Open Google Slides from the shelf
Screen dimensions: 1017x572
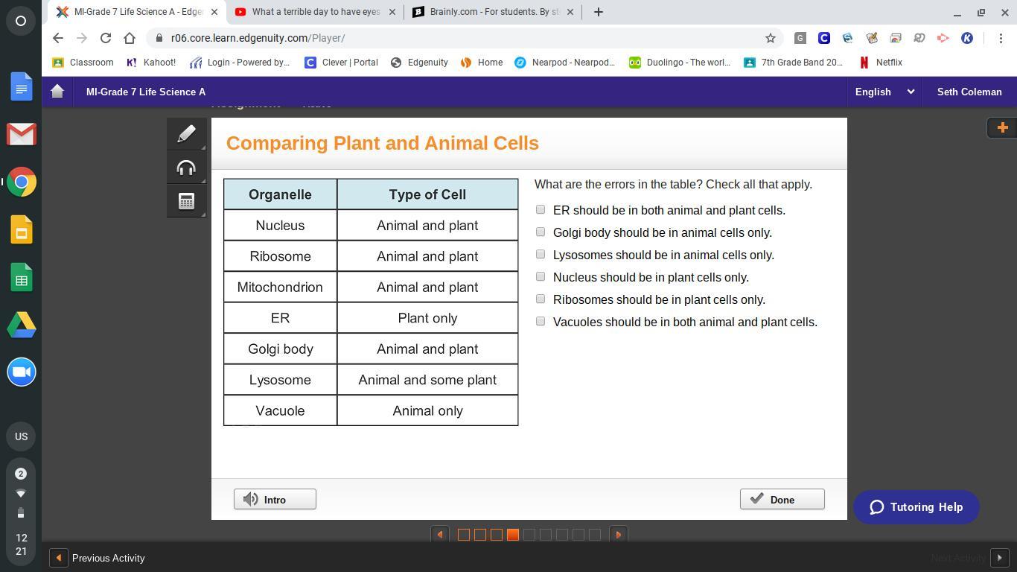click(22, 229)
